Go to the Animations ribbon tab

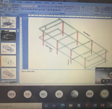pos(29,2)
